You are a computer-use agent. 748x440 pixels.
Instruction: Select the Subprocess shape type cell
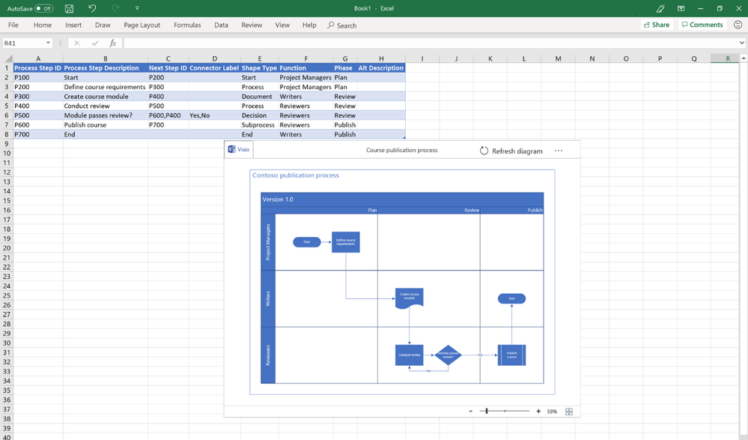[260, 124]
